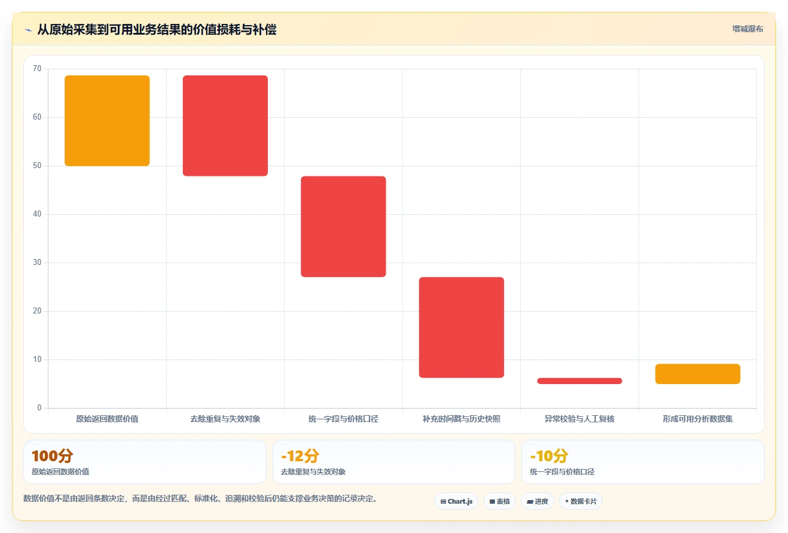Click the 增减瀑布 label in header
Screen dimensions: 788x533
tap(747, 29)
